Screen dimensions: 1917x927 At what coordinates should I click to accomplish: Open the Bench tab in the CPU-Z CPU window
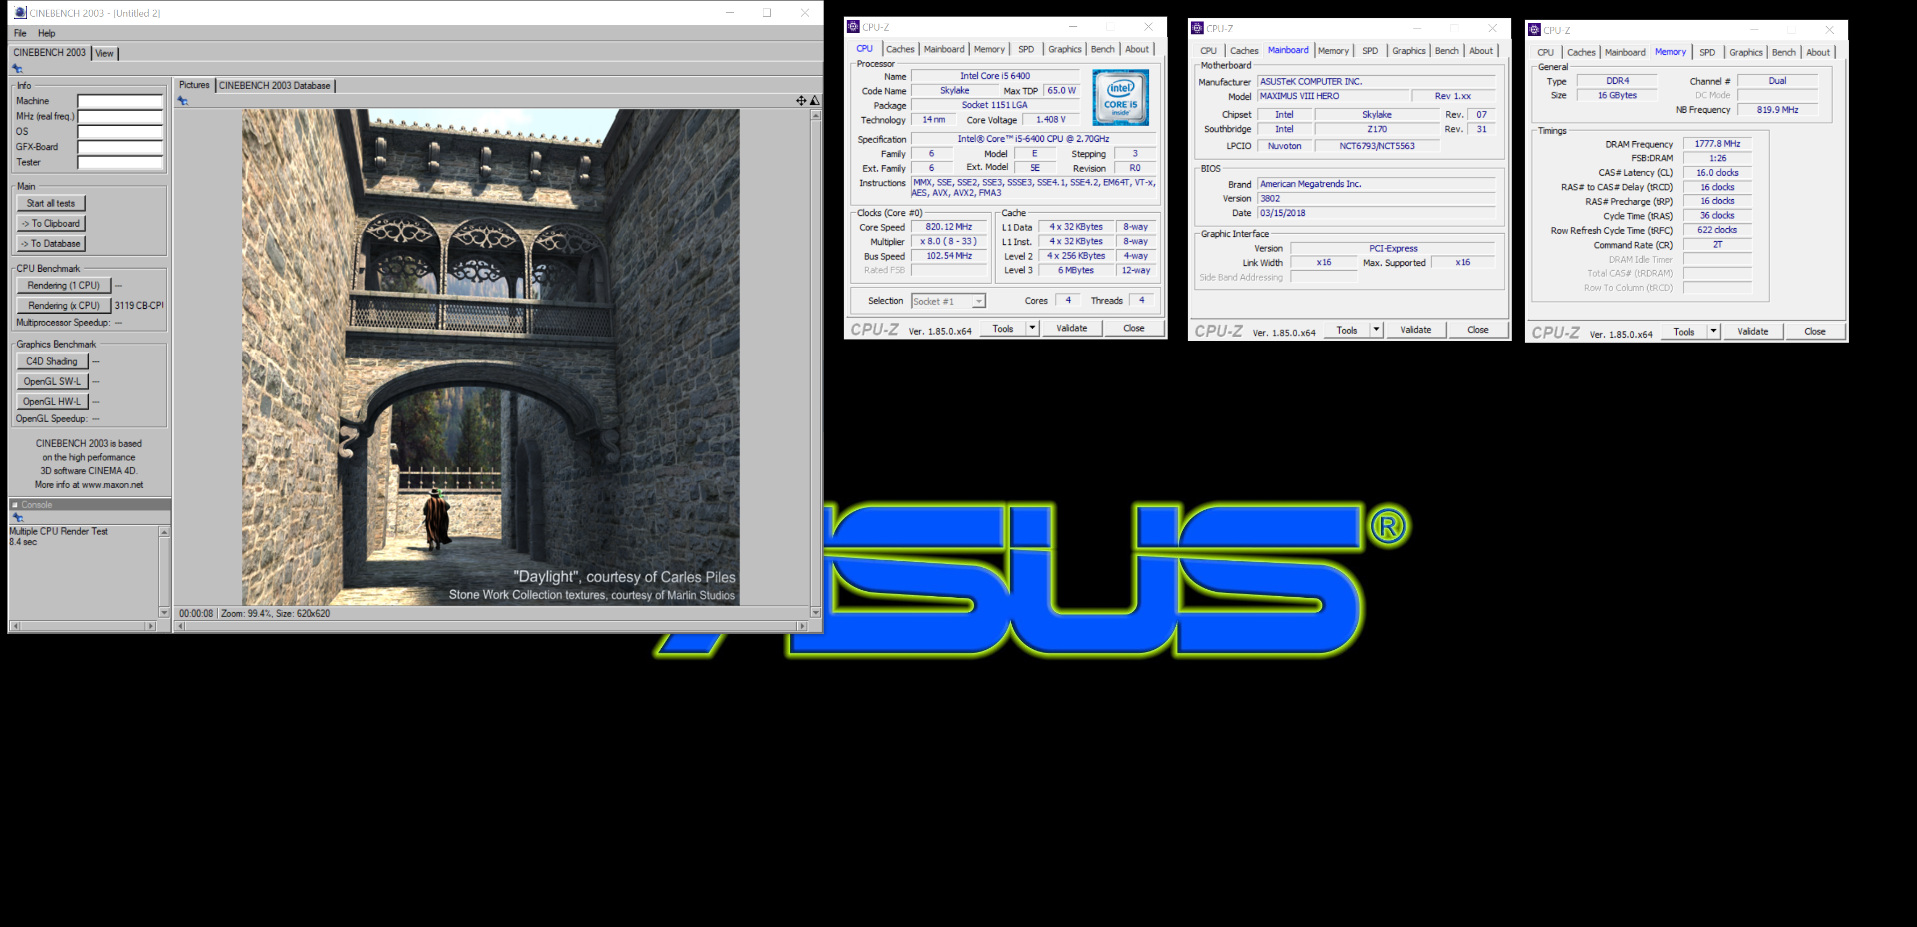(x=1102, y=49)
